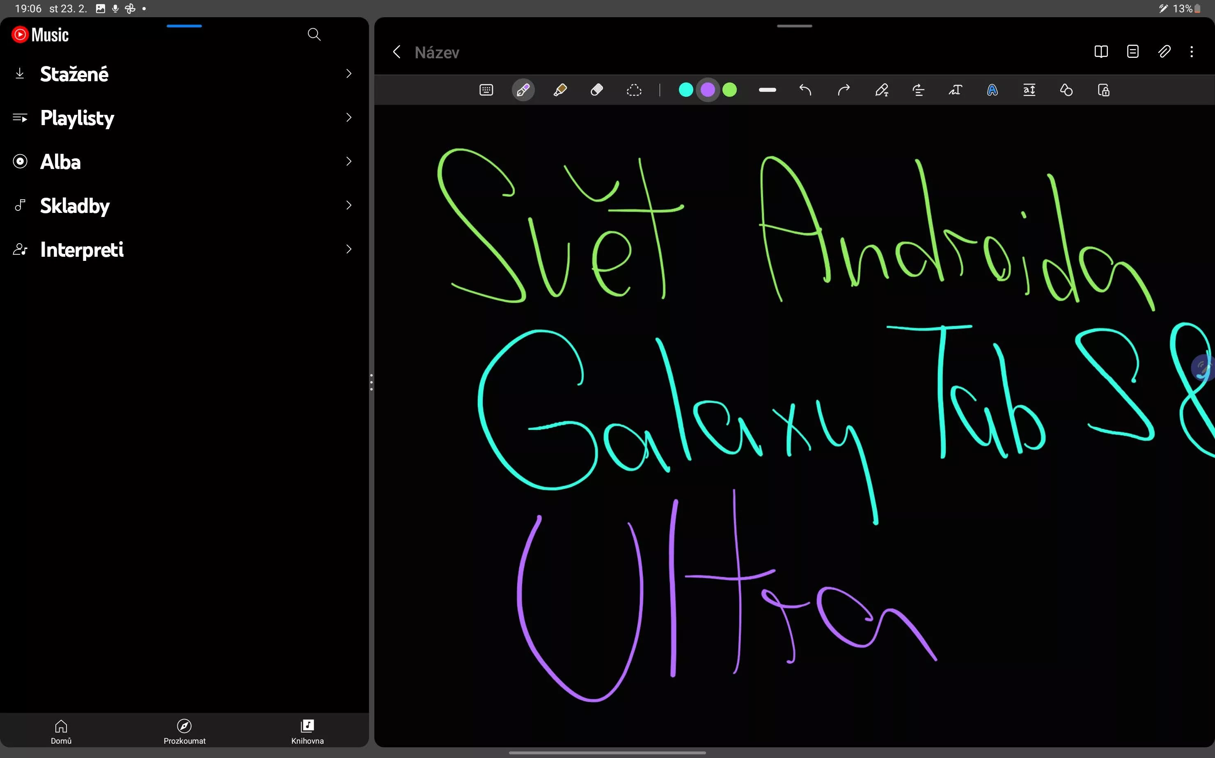
Task: Select the Highlighter tool
Action: (560, 90)
